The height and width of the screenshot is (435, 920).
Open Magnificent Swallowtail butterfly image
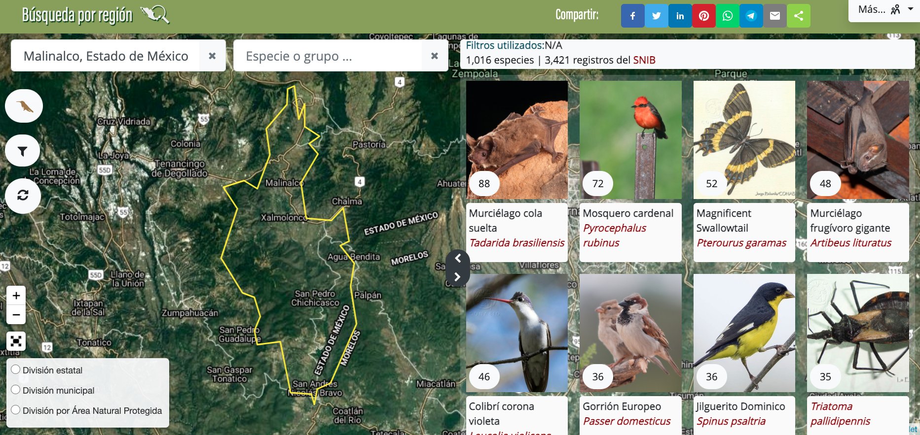pyautogui.click(x=744, y=140)
